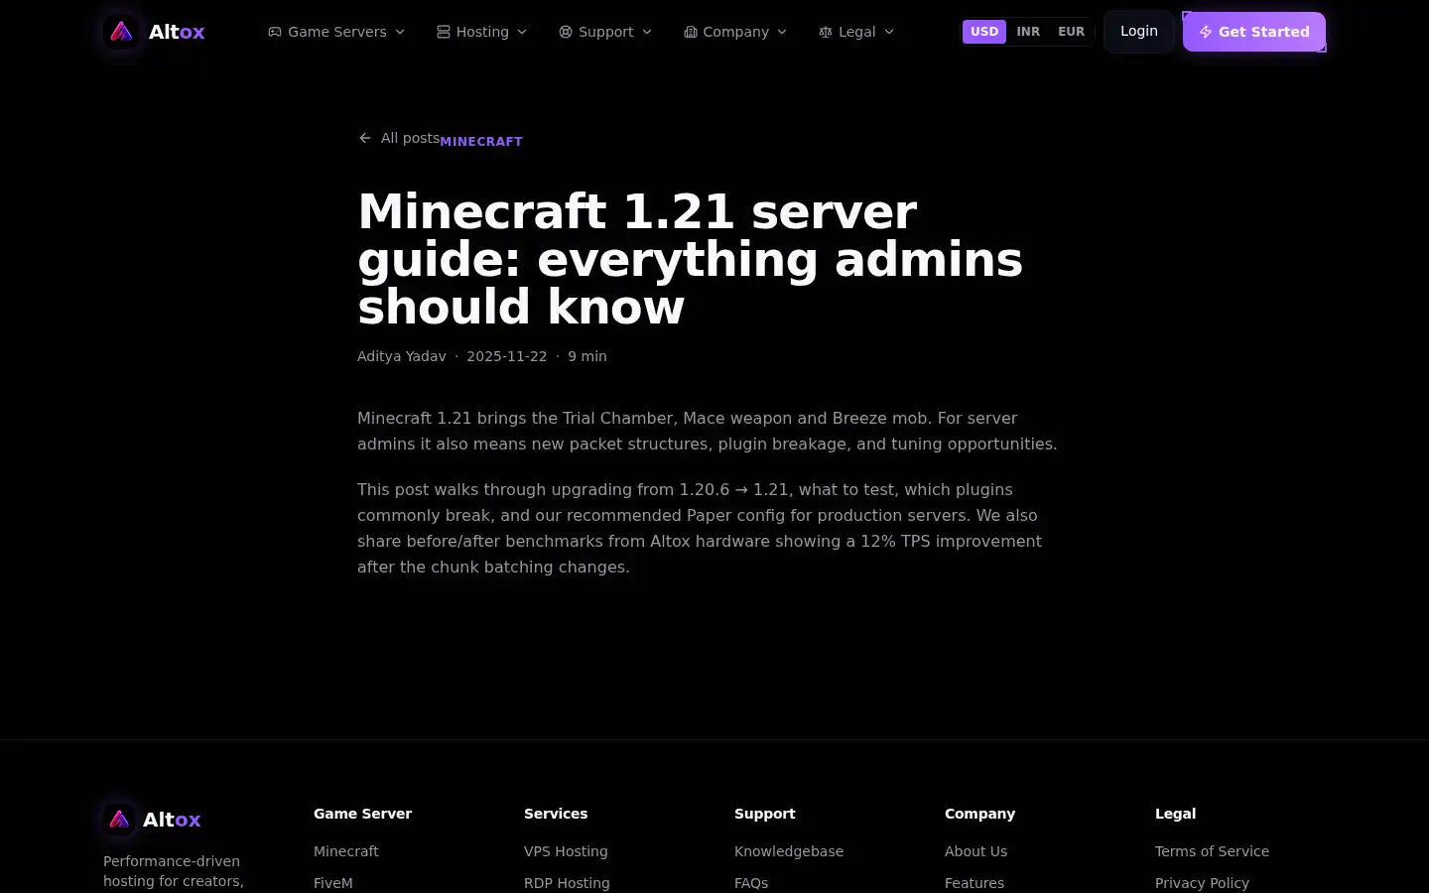This screenshot has width=1429, height=893.
Task: Click the server icon beside Hosting
Action: click(444, 32)
